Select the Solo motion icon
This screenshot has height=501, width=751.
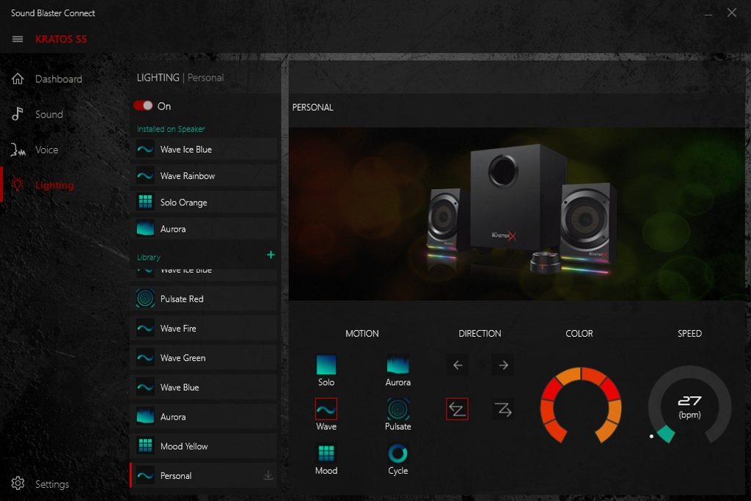(x=326, y=365)
